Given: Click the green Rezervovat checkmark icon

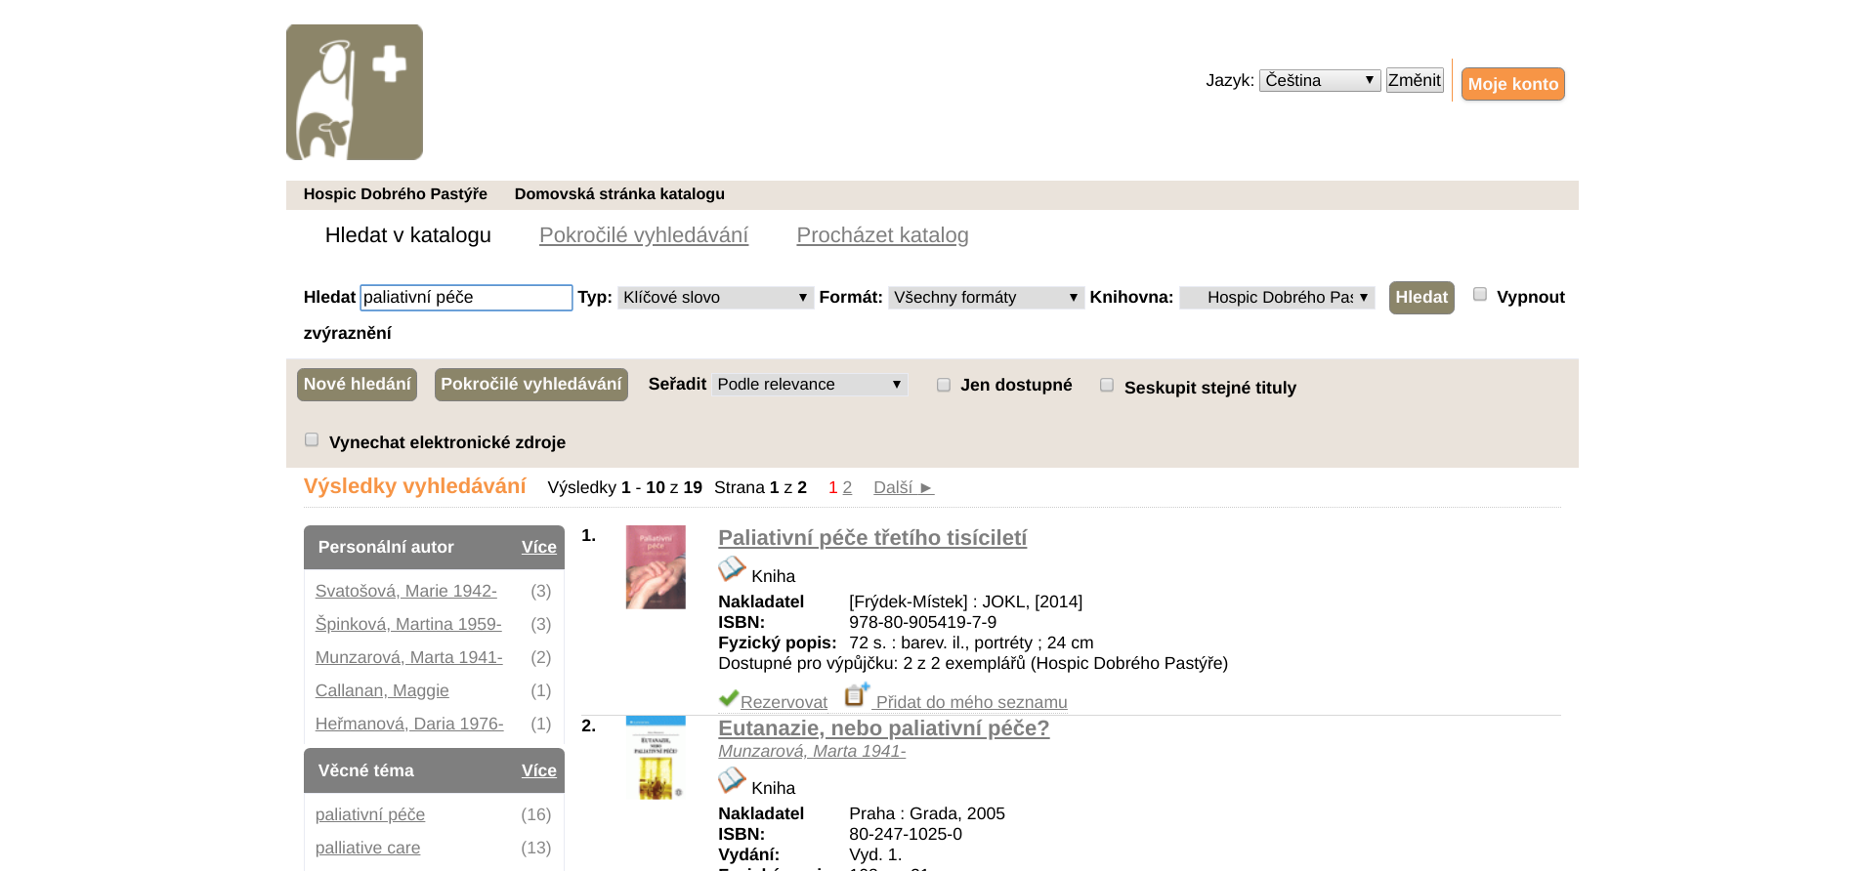Looking at the screenshot, I should click(x=728, y=698).
